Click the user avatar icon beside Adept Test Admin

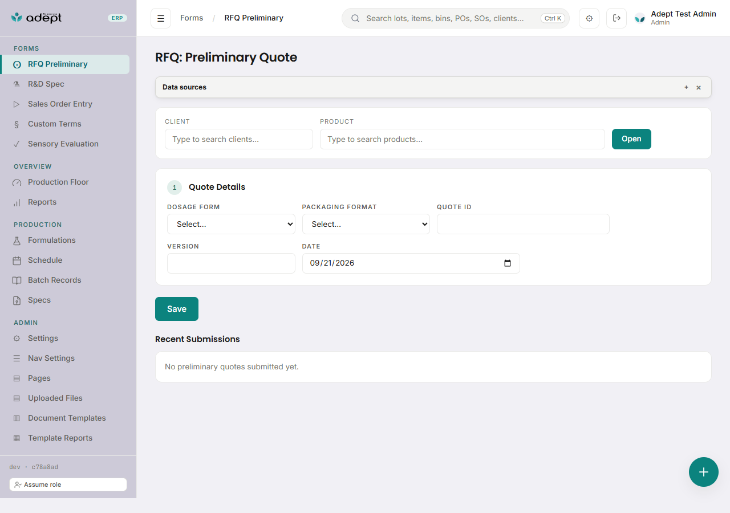click(x=640, y=18)
